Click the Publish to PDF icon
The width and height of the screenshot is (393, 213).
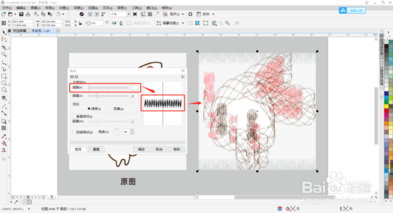coord(103,14)
